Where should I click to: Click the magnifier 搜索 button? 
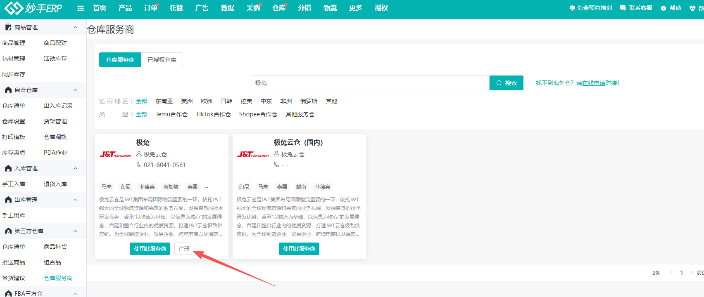[x=506, y=83]
